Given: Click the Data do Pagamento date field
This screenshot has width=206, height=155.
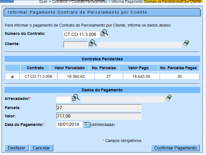Looking at the screenshot, I should click(69, 125).
